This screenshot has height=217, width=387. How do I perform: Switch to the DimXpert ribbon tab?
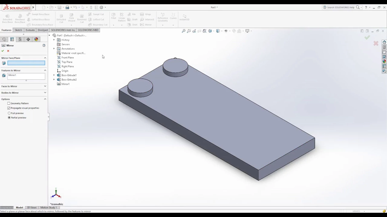coord(43,30)
